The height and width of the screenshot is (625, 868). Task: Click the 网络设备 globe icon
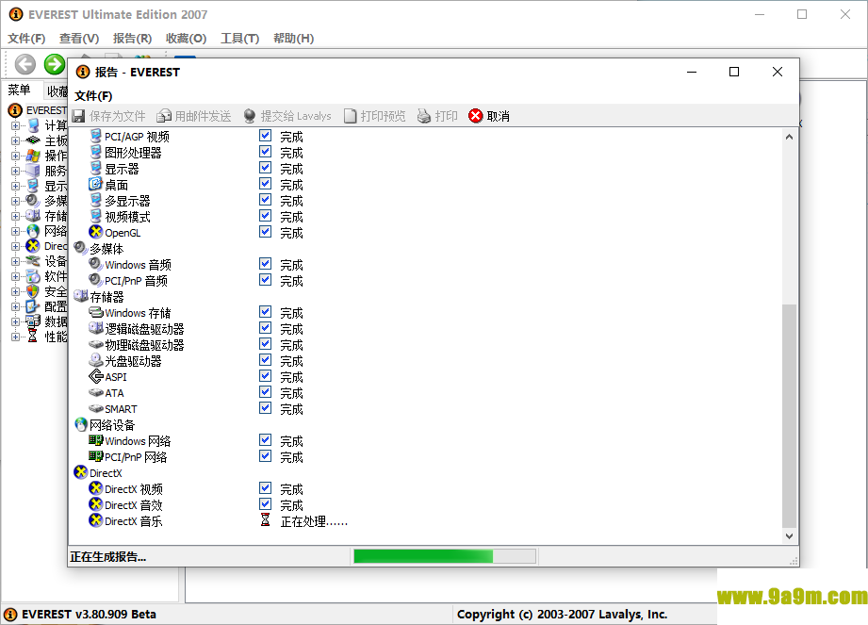(81, 424)
